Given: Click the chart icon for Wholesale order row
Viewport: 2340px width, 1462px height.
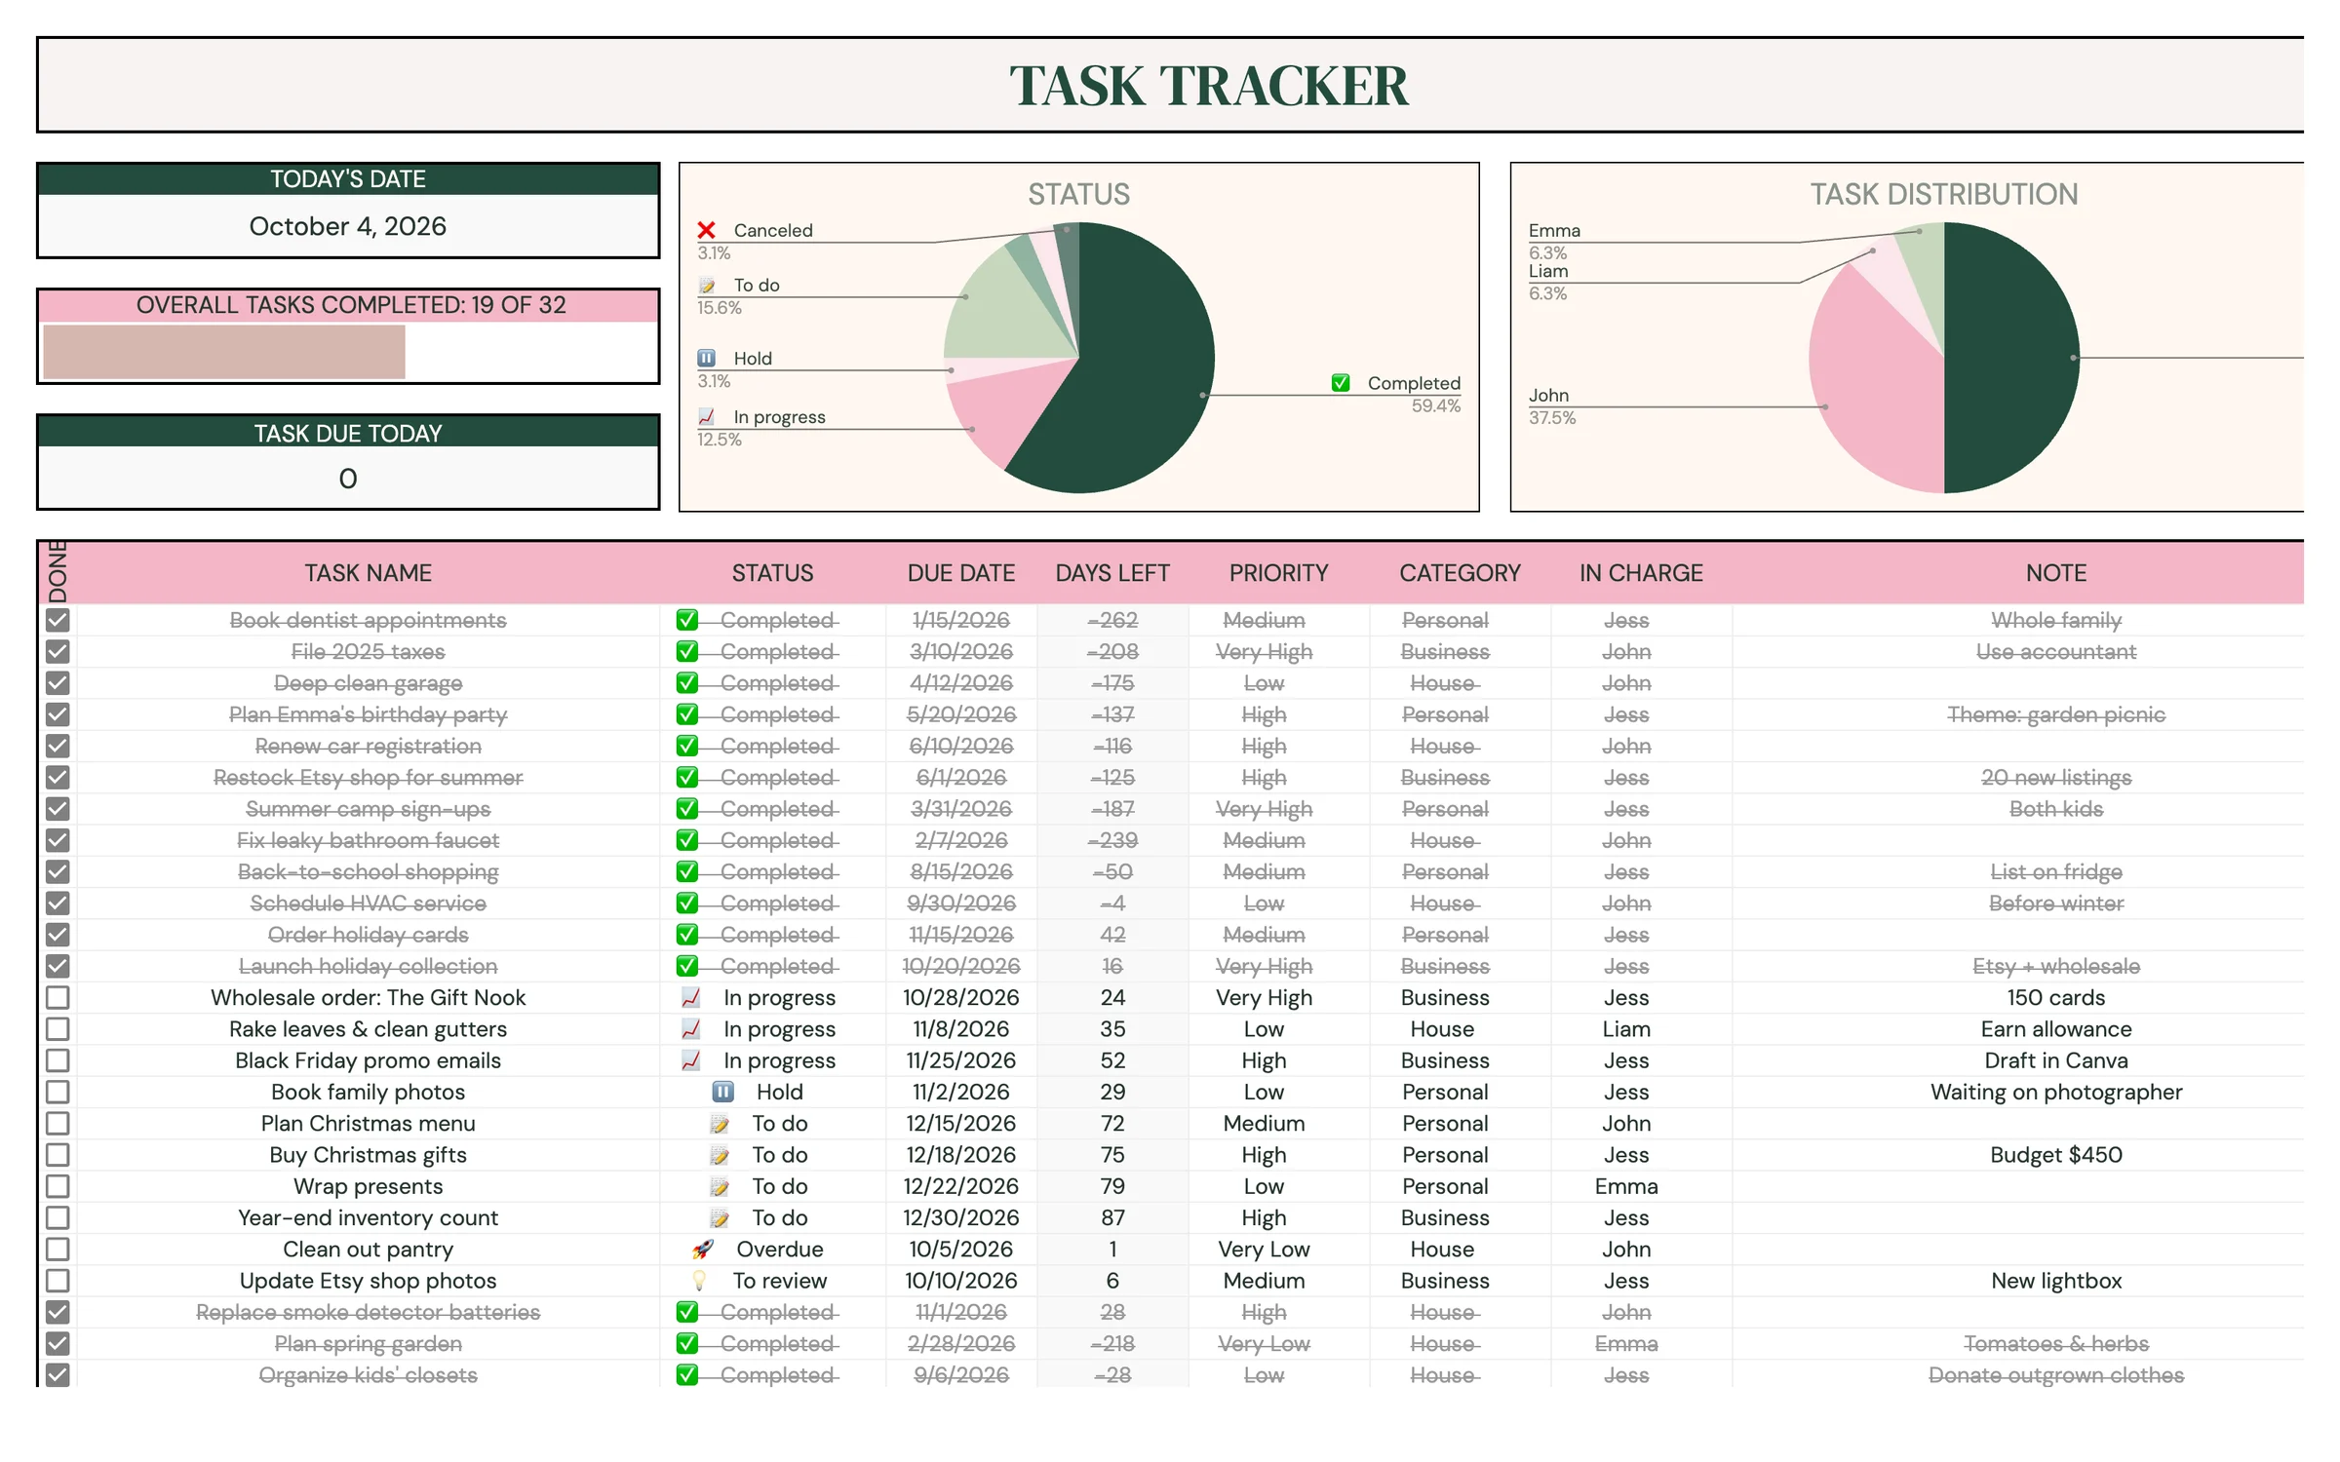Looking at the screenshot, I should click(x=691, y=997).
